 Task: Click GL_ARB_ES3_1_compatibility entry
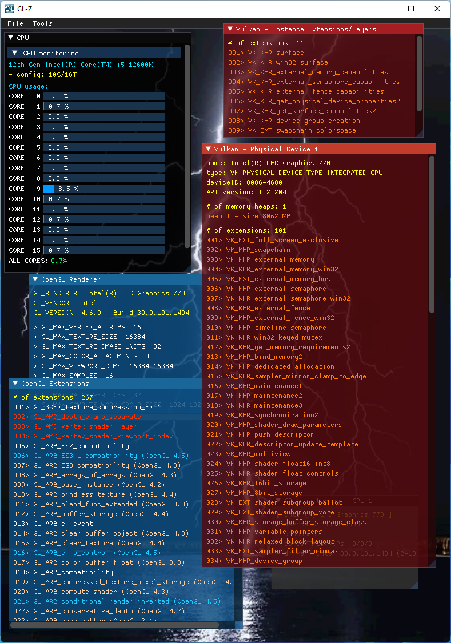point(101,456)
